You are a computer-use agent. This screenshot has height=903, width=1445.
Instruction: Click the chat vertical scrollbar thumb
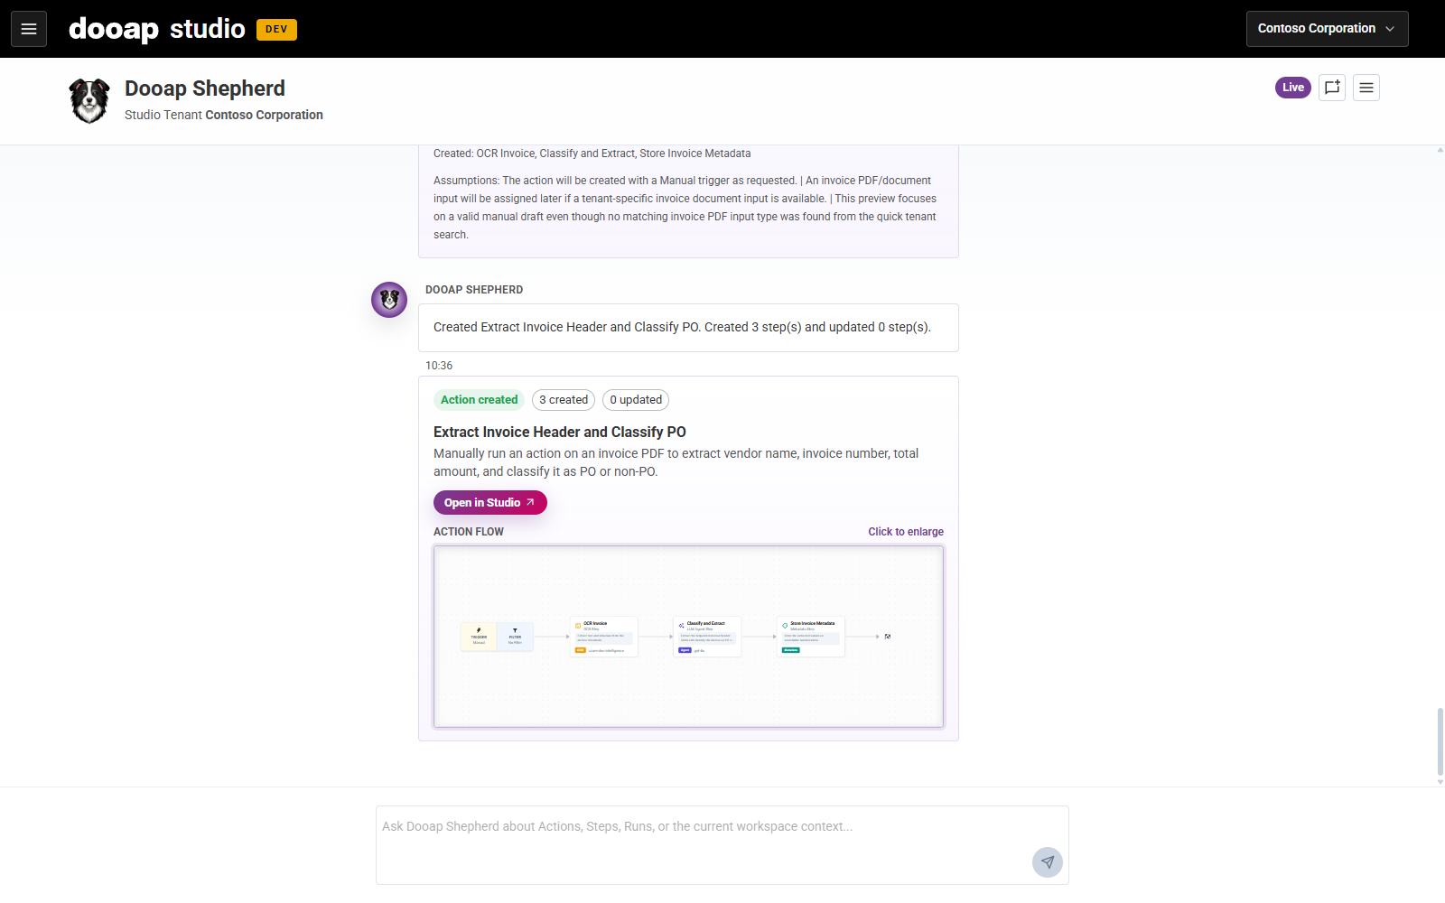coord(1440,742)
